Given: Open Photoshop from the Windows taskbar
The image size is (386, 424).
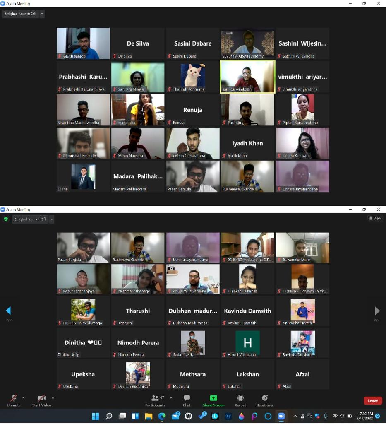Looking at the screenshot, I should pyautogui.click(x=228, y=416).
